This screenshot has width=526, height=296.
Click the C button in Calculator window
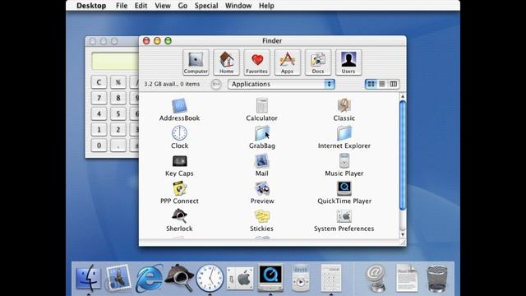(x=99, y=82)
